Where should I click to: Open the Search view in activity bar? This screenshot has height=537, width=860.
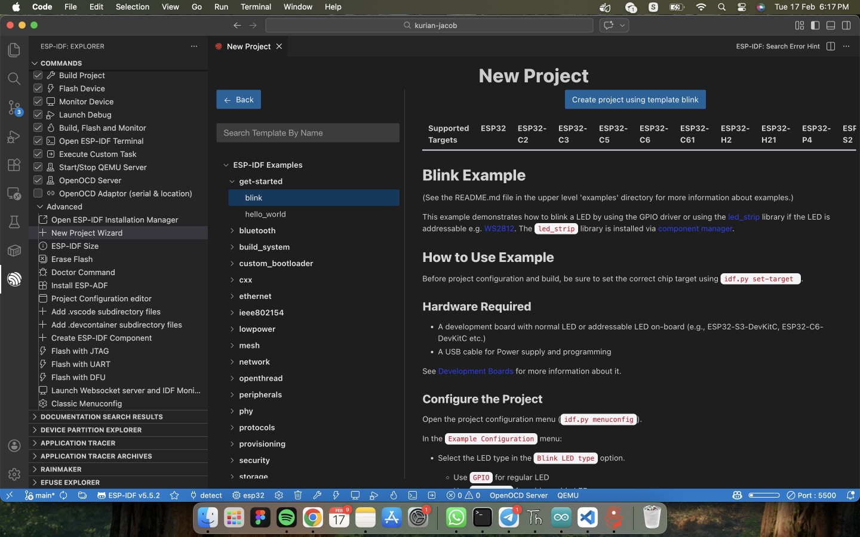pos(14,79)
